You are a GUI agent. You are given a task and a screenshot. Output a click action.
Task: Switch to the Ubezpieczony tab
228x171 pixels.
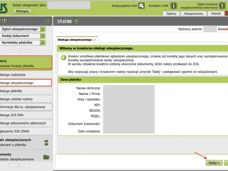[194, 13]
